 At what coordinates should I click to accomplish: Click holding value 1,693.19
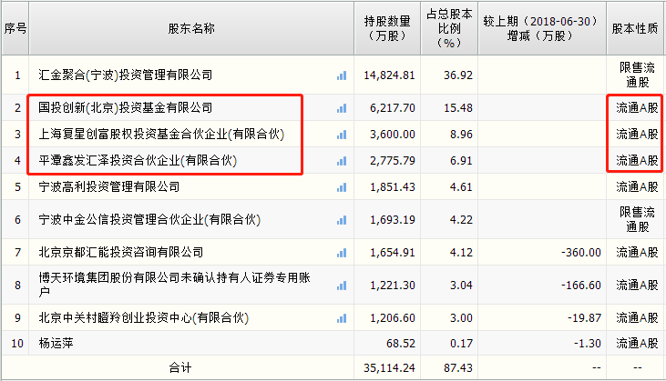point(393,219)
